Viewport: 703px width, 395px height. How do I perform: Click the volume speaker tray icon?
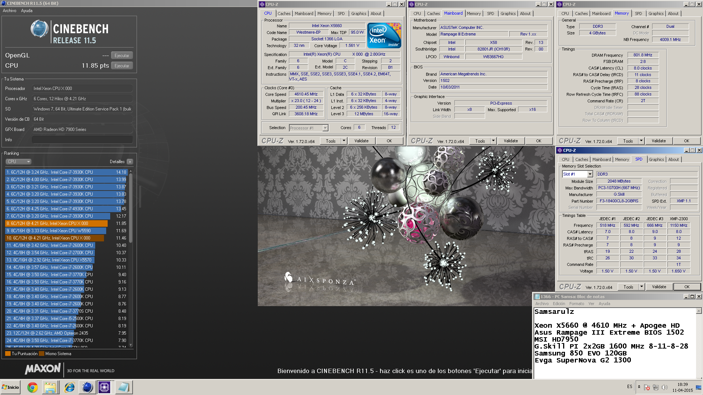click(665, 387)
